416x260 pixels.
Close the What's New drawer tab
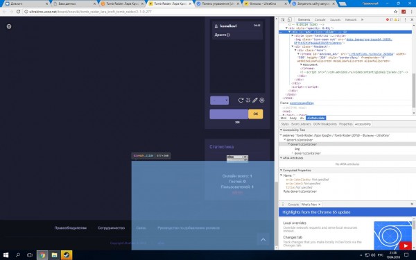[320, 205]
